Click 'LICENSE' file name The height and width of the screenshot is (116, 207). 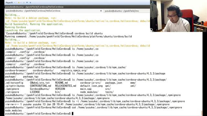(x=35, y=92)
